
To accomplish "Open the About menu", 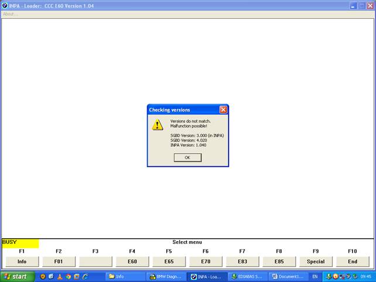I will click(x=11, y=14).
